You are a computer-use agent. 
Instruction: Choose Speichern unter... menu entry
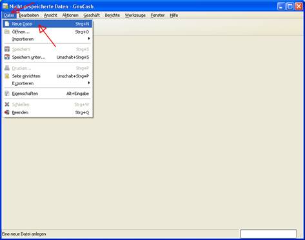[47, 57]
